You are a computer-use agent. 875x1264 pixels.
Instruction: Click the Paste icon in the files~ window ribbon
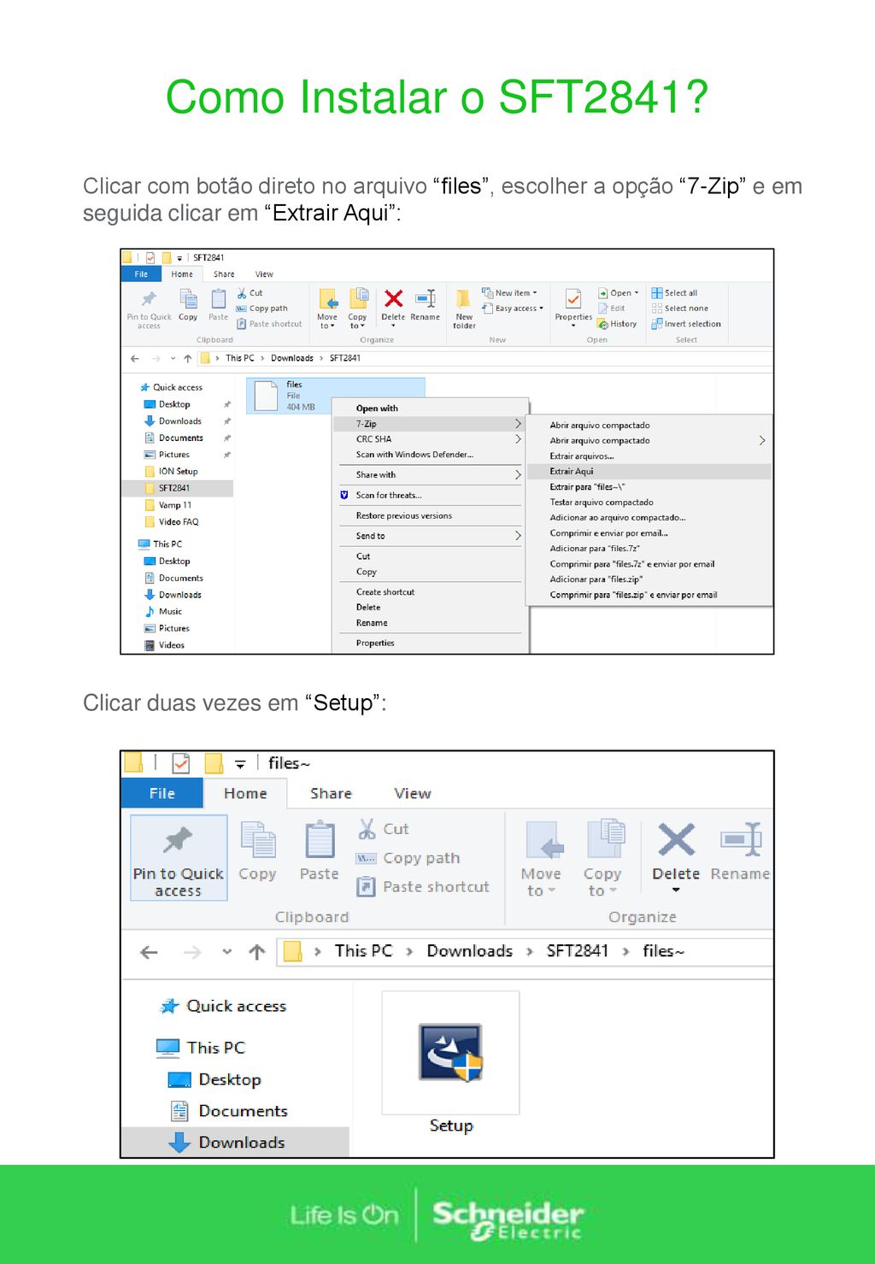pyautogui.click(x=320, y=839)
